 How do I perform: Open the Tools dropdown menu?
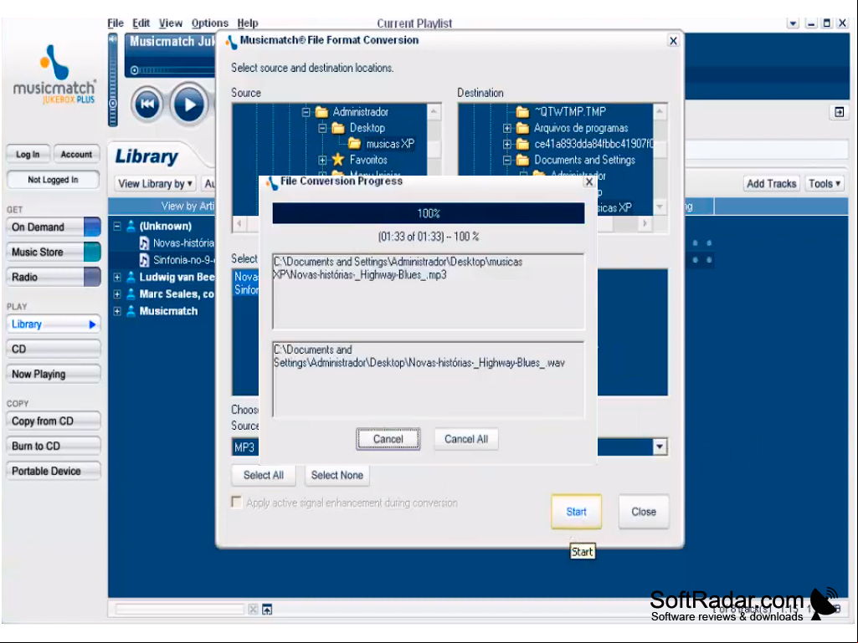824,184
